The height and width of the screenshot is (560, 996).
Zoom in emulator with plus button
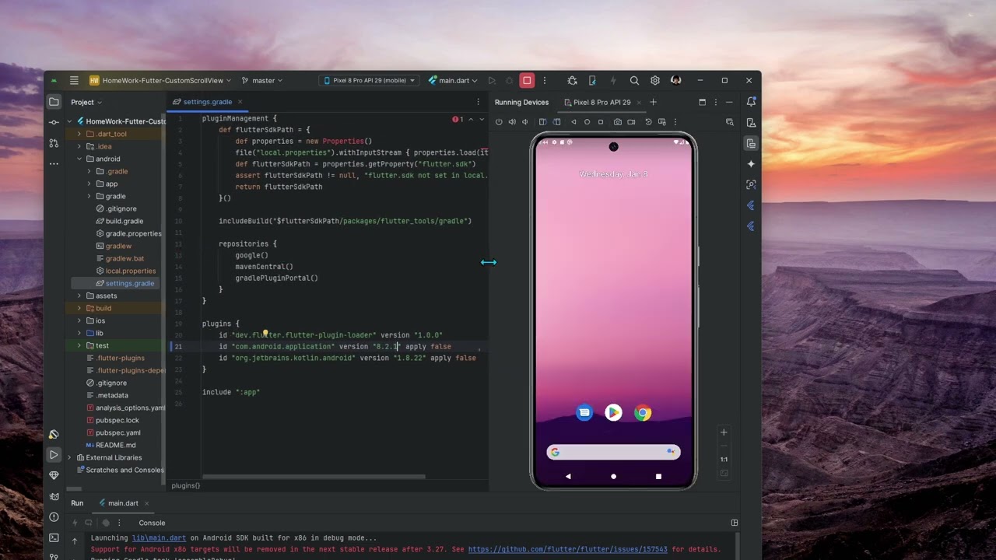coord(724,432)
